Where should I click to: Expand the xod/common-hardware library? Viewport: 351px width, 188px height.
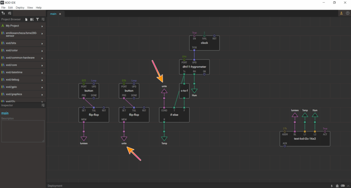click(42, 58)
